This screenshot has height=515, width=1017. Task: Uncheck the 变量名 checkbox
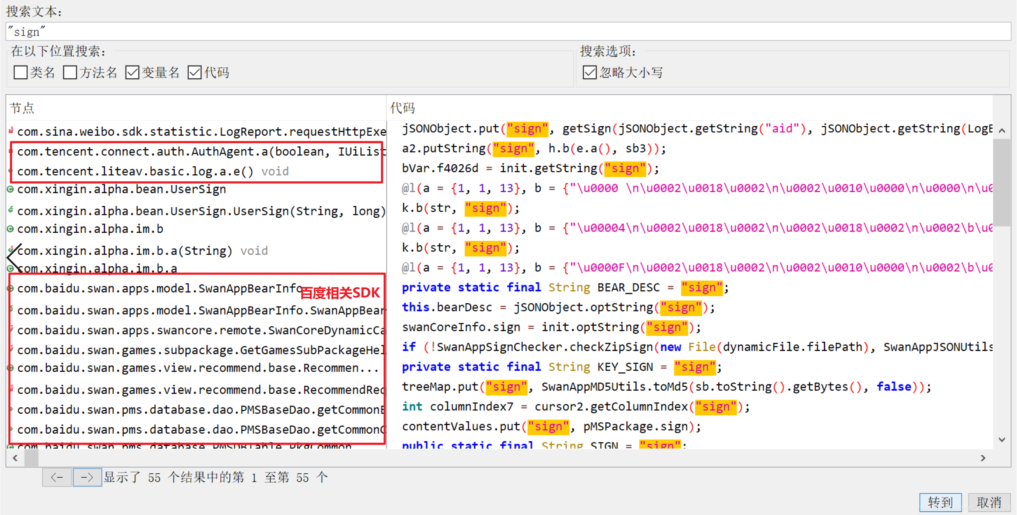[x=132, y=73]
